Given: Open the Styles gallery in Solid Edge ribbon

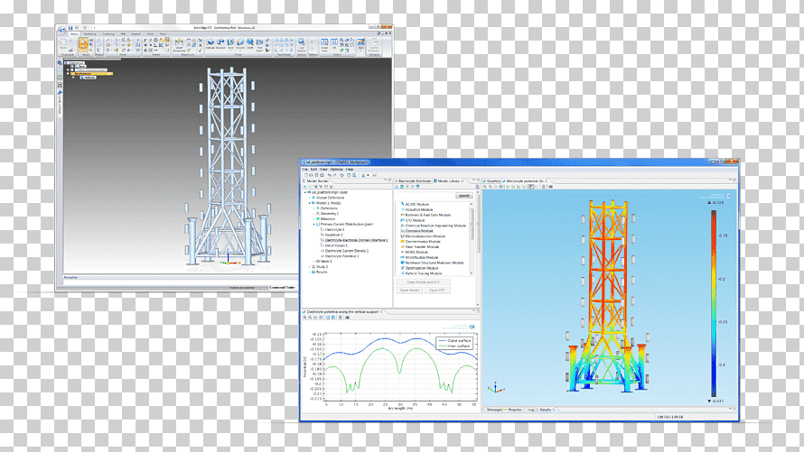Looking at the screenshot, I should click(361, 44).
